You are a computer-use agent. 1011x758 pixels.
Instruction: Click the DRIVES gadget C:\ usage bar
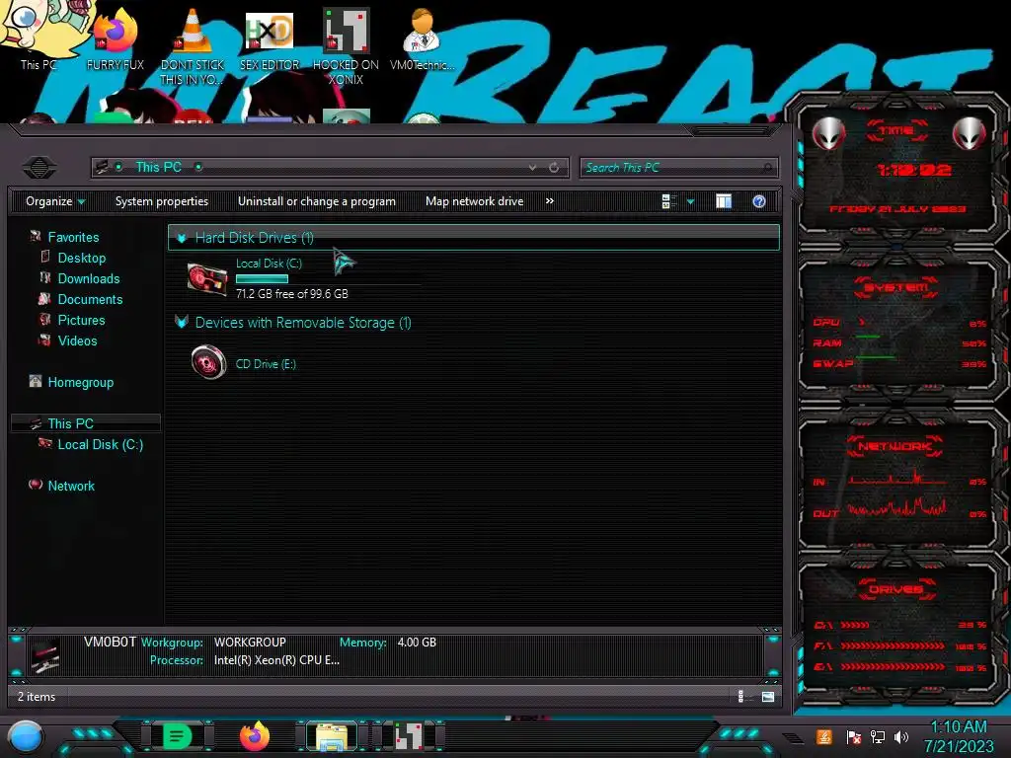(x=855, y=625)
